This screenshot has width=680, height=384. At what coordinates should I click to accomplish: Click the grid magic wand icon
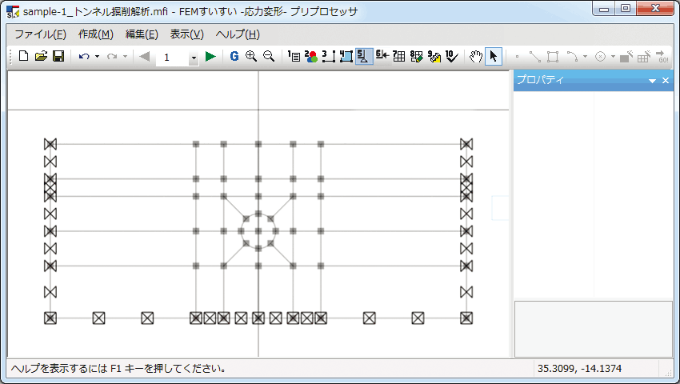click(x=644, y=57)
